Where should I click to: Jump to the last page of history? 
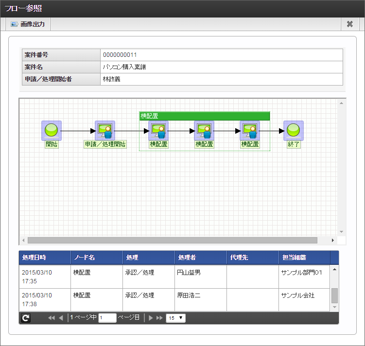pyautogui.click(x=159, y=318)
